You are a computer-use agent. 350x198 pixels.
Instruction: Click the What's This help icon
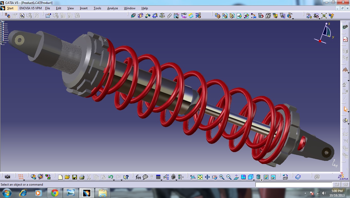pyautogui.click(x=126, y=177)
